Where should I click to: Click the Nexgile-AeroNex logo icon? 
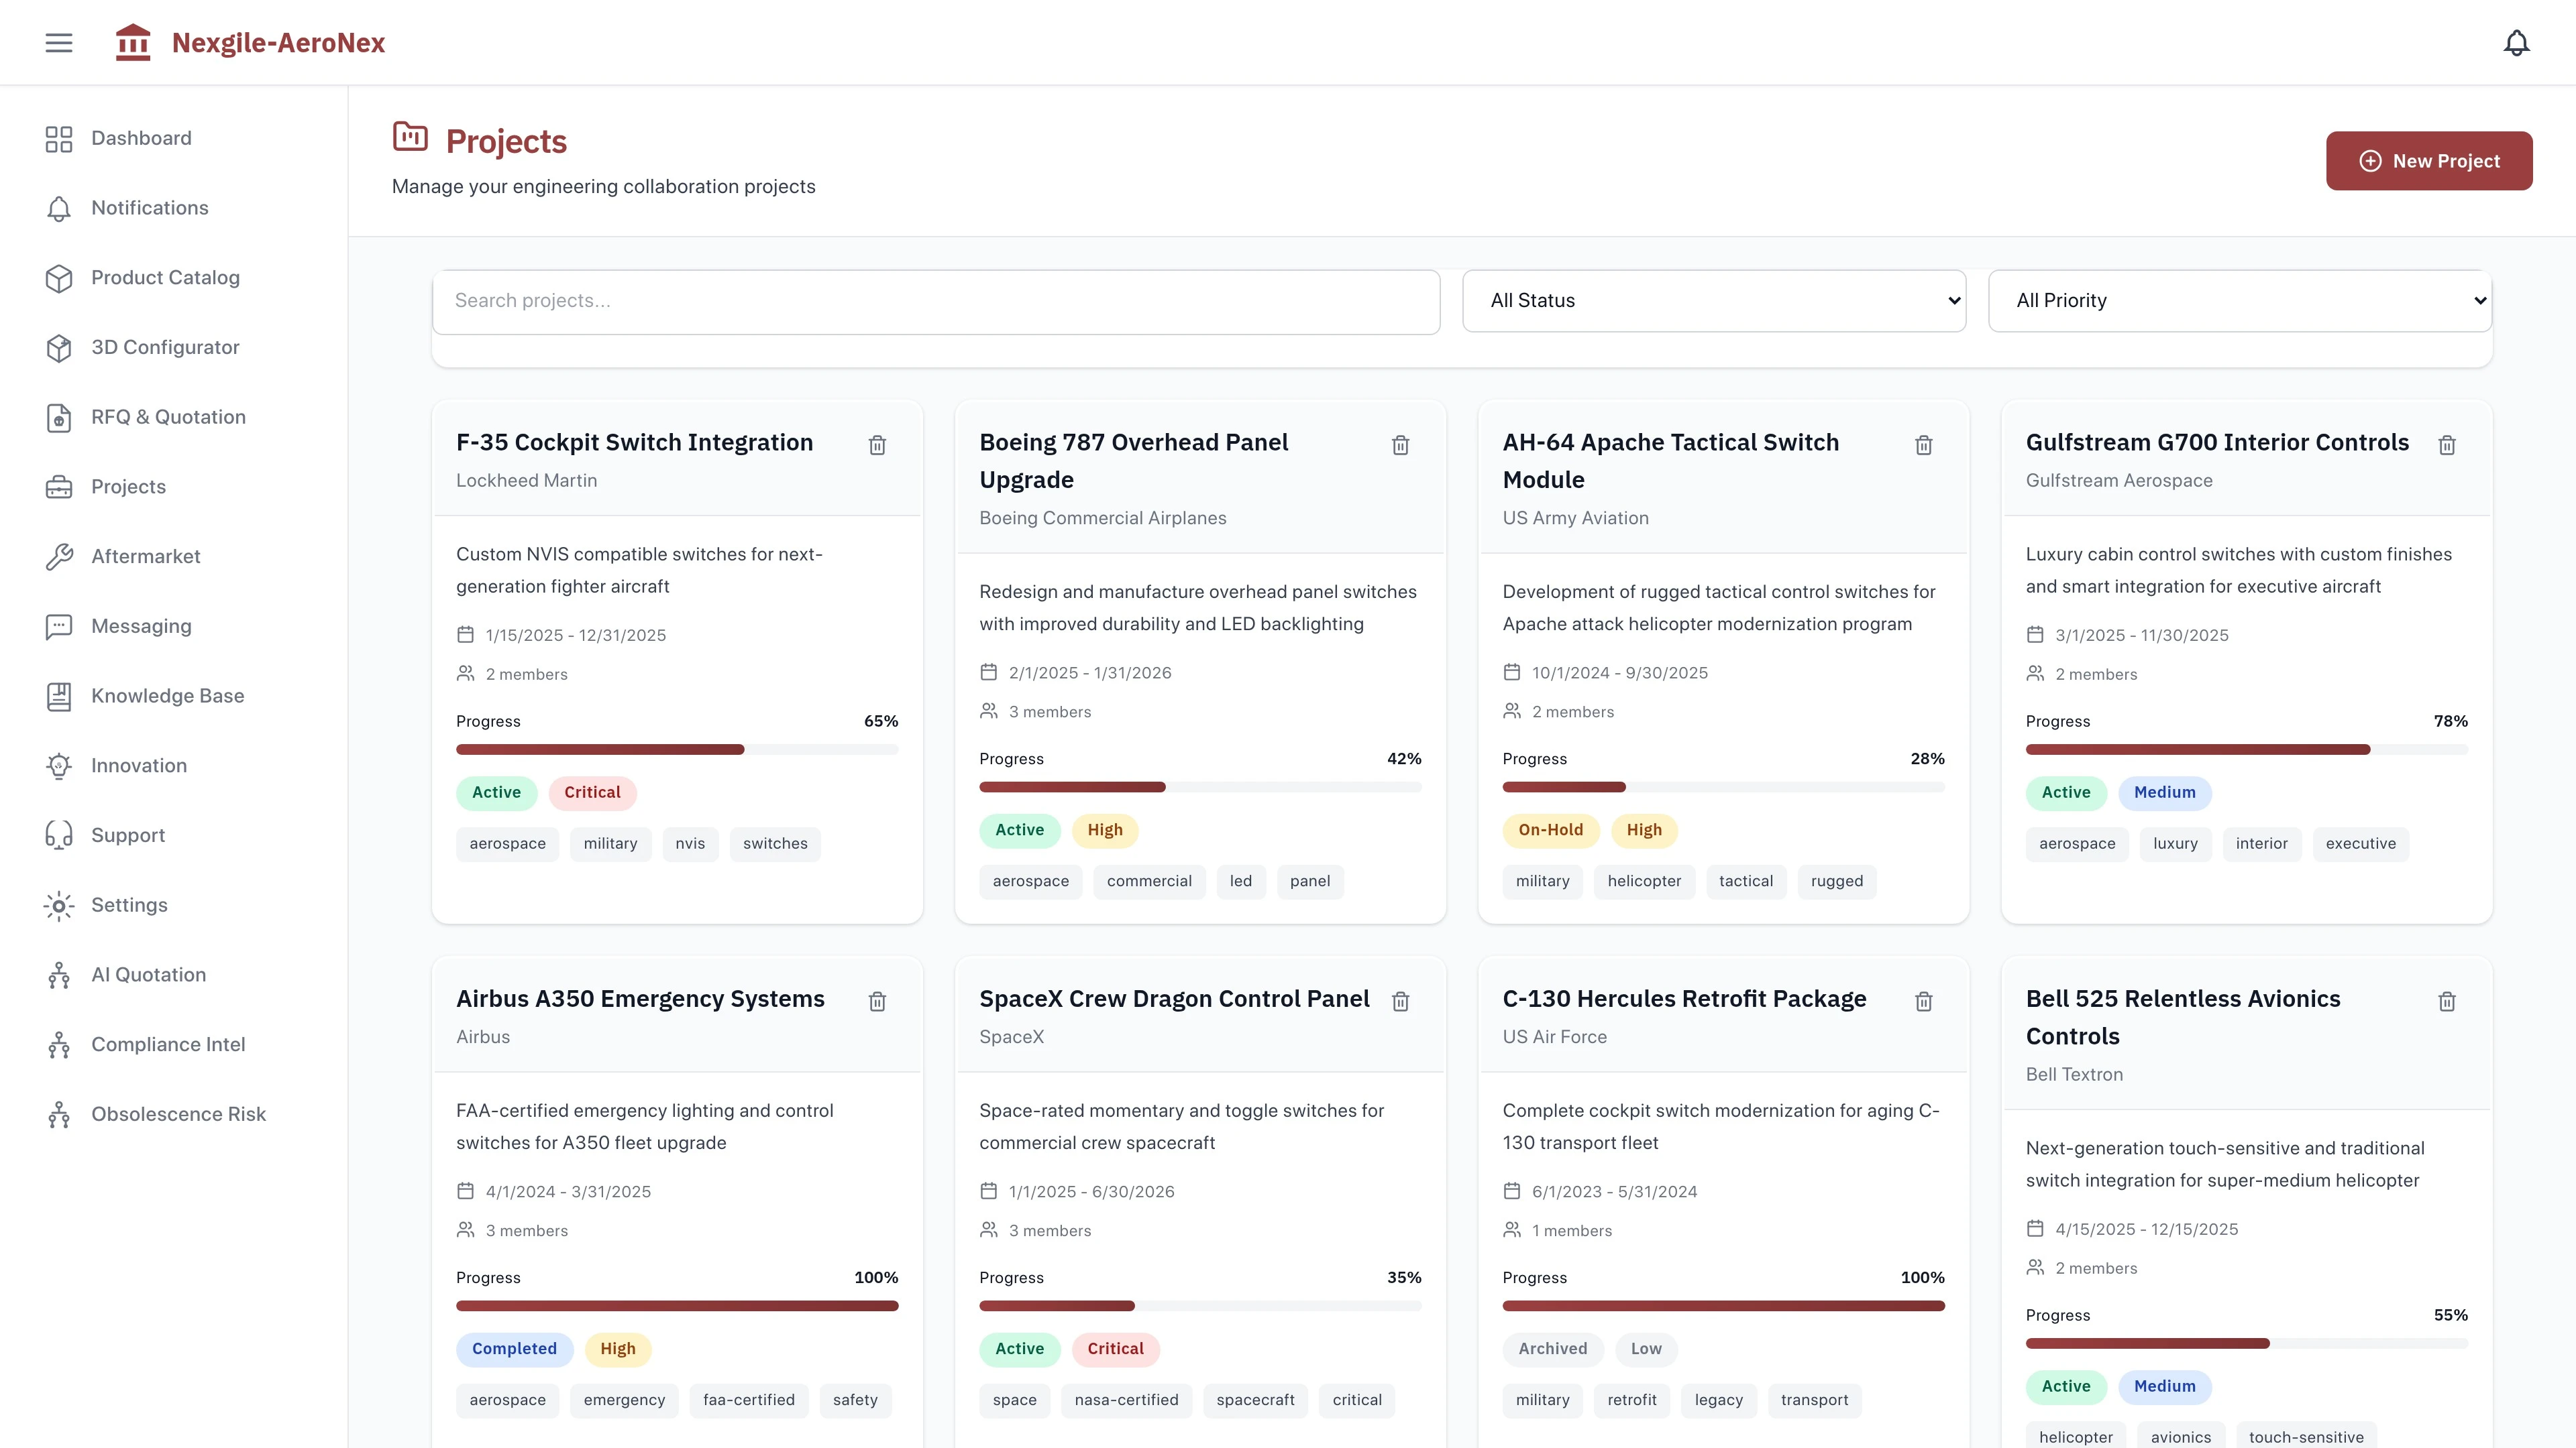pos(133,42)
